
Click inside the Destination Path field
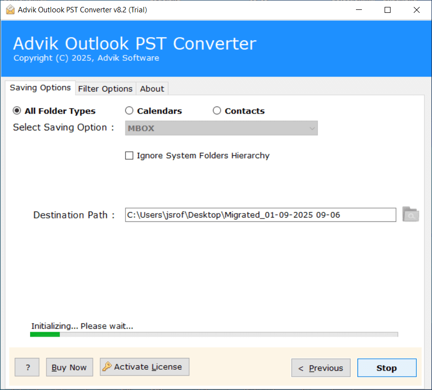click(261, 215)
